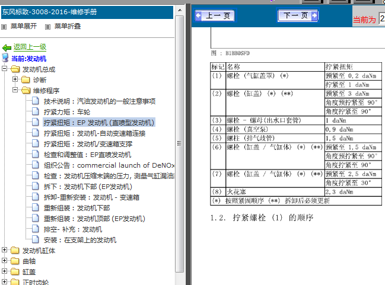The height and width of the screenshot is (285, 385).
Task: Open 拧紧扭矩：发动机/变速箱支撑
Action: tap(88, 144)
